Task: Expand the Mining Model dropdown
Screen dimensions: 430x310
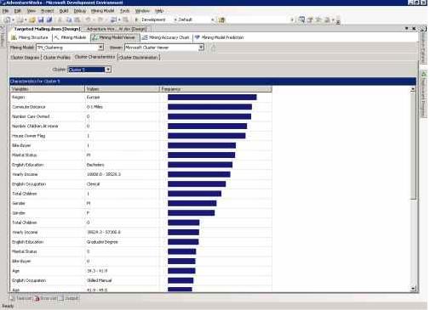Action: coord(100,48)
